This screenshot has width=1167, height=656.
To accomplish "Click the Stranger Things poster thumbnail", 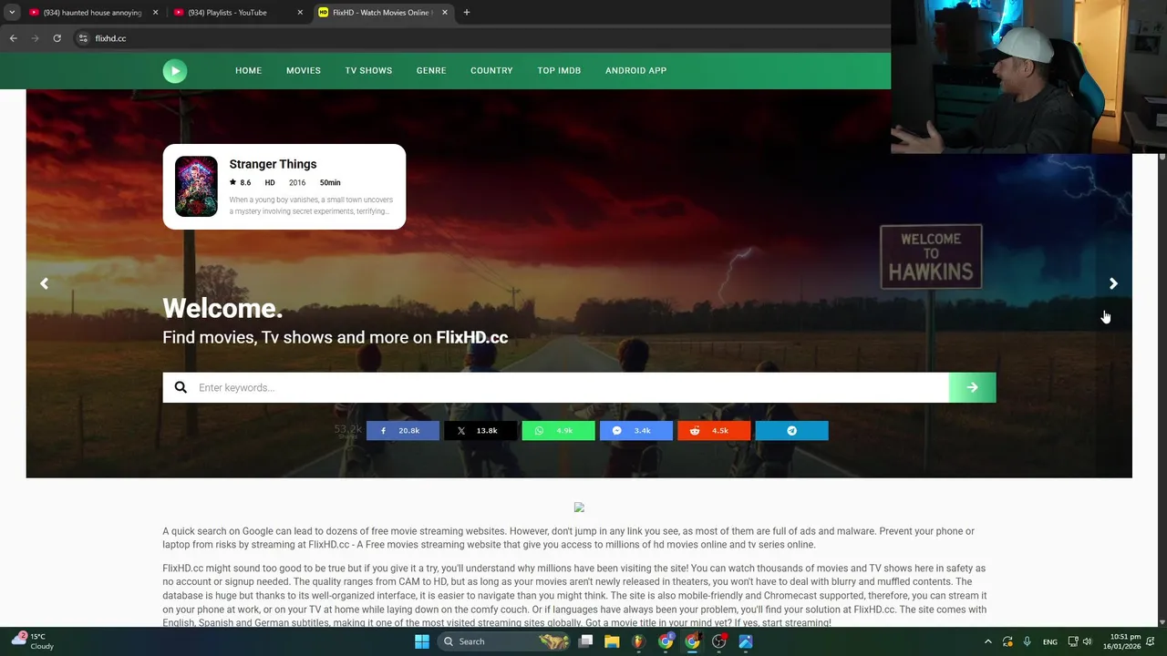I will tap(196, 186).
